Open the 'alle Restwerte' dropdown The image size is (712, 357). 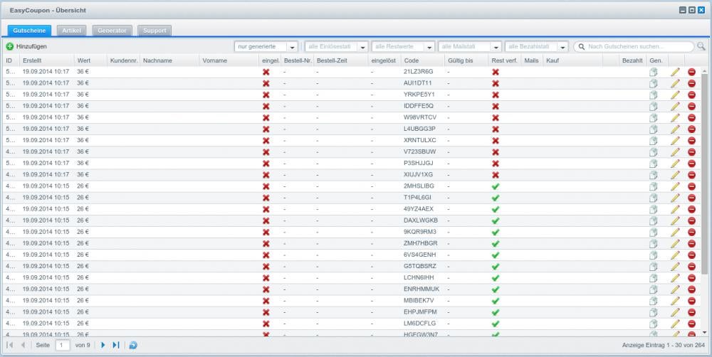[x=403, y=47]
